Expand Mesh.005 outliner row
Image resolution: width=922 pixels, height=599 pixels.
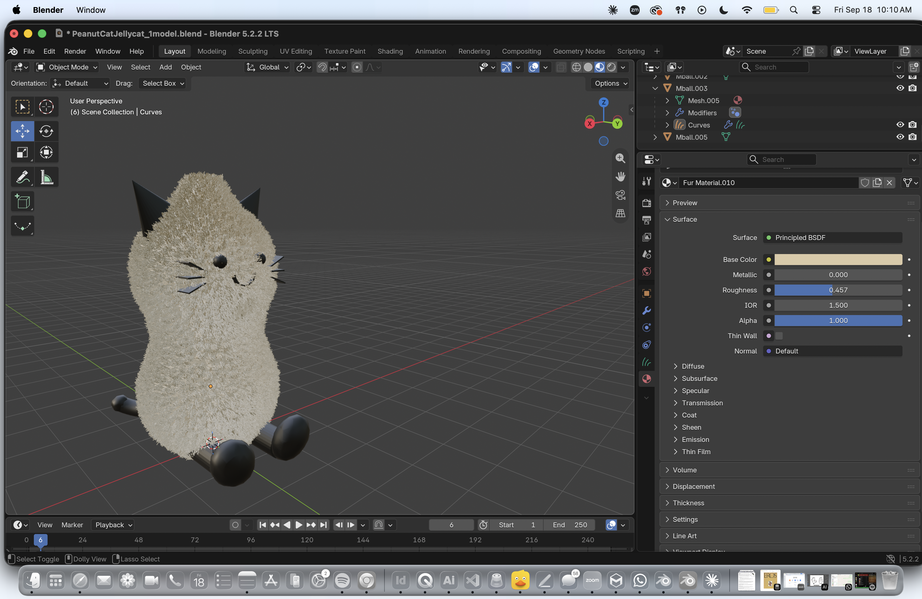click(667, 100)
